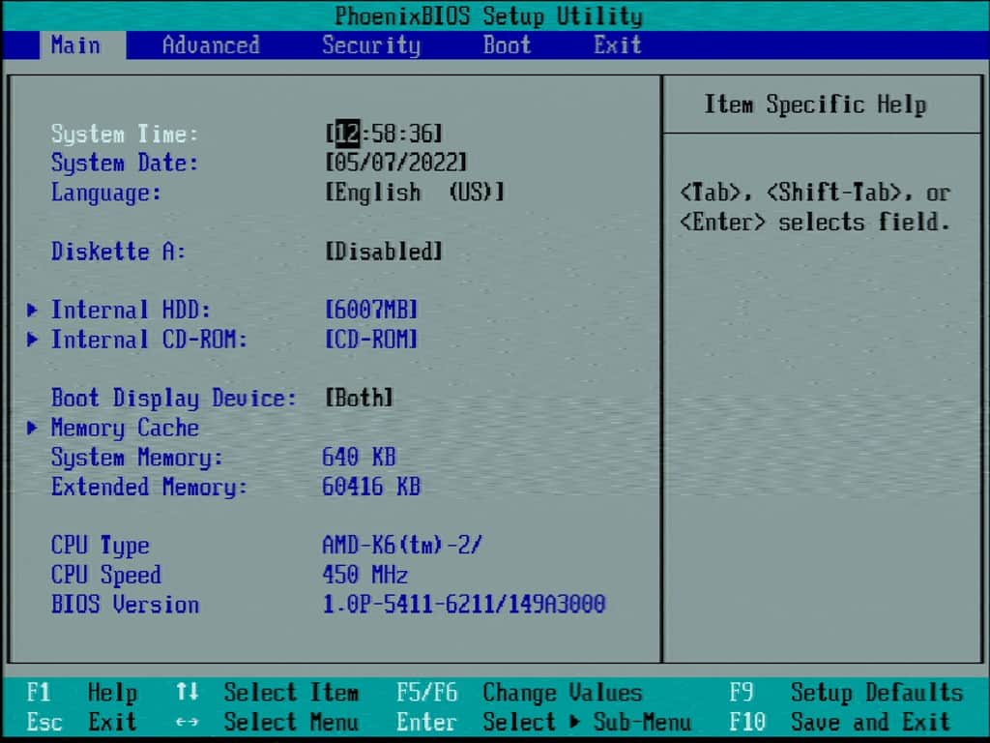Click F10 Save and Exit
The height and width of the screenshot is (743, 990).
tap(840, 722)
